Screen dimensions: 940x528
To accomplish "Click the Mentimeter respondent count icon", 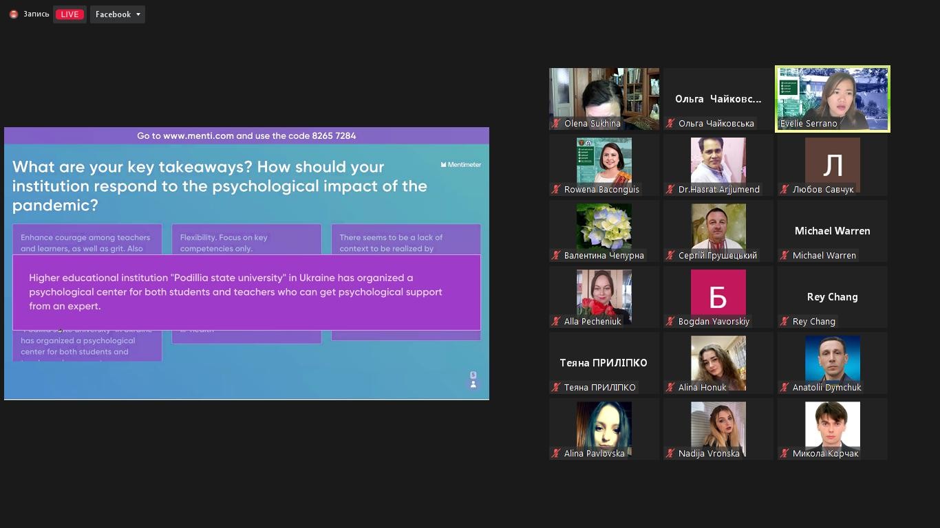I will [473, 380].
